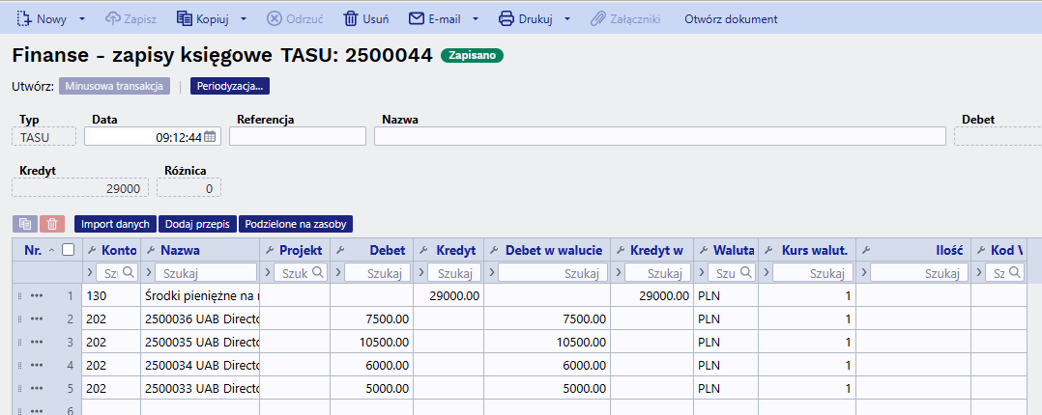This screenshot has height=415, width=1042.
Task: Click the magnifier in Projekt search filter
Action: click(x=318, y=272)
